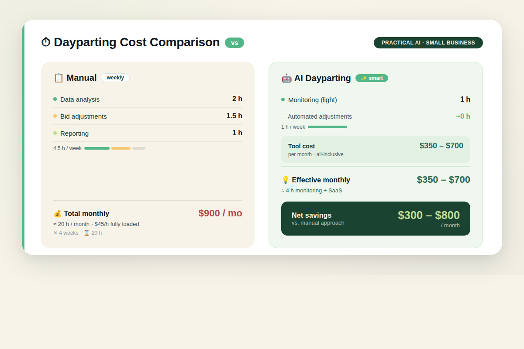This screenshot has height=349, width=524.
Task: Click '≈ 20 h / month · $45/h fully loaded'
Action: (96, 224)
